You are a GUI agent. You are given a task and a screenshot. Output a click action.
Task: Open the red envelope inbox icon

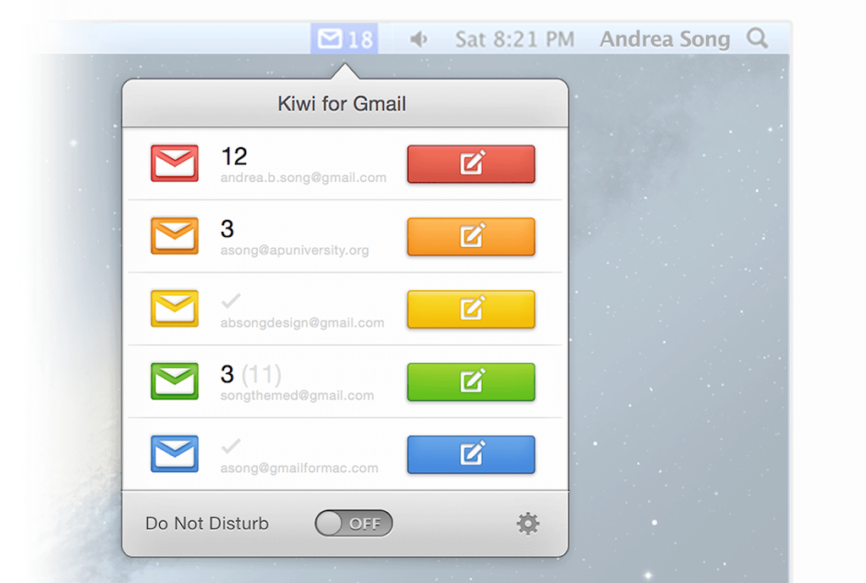coord(174,163)
